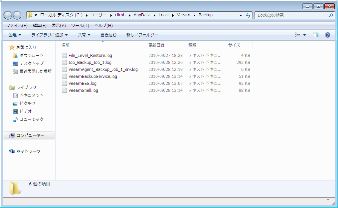Expand the arrow after ユーザー in the path
Viewport: 338px width, 208px height.
[111, 15]
